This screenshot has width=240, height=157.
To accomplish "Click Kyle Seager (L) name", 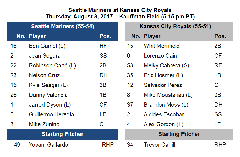I will click(48, 85).
